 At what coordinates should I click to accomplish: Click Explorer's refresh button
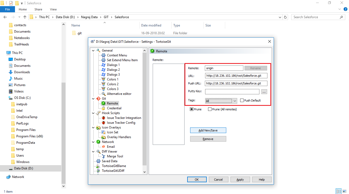coord(285,17)
